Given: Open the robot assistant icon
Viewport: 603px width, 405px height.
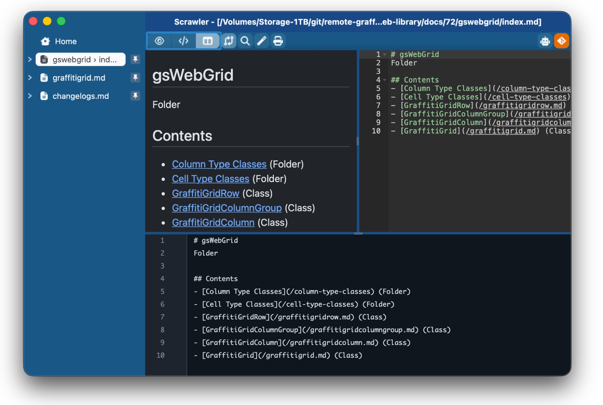Looking at the screenshot, I should 545,41.
